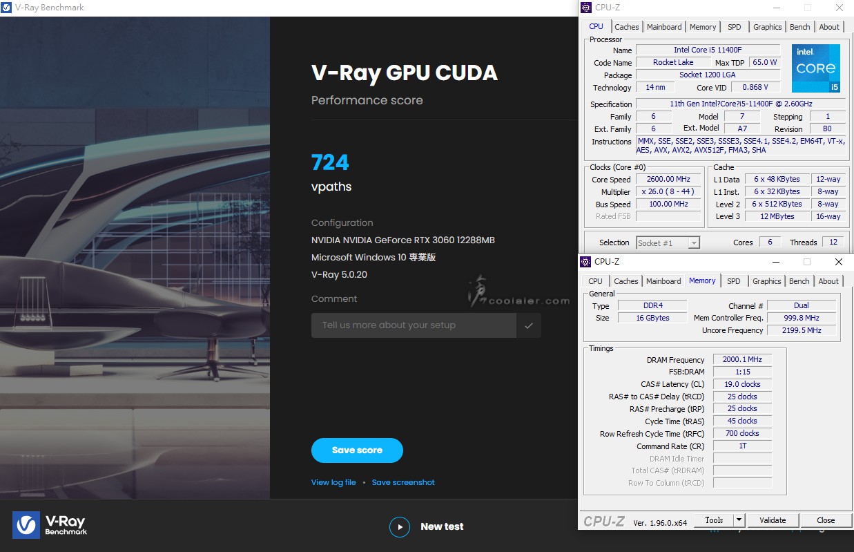
Task: Click the 724 vpaths score value
Action: tap(330, 162)
